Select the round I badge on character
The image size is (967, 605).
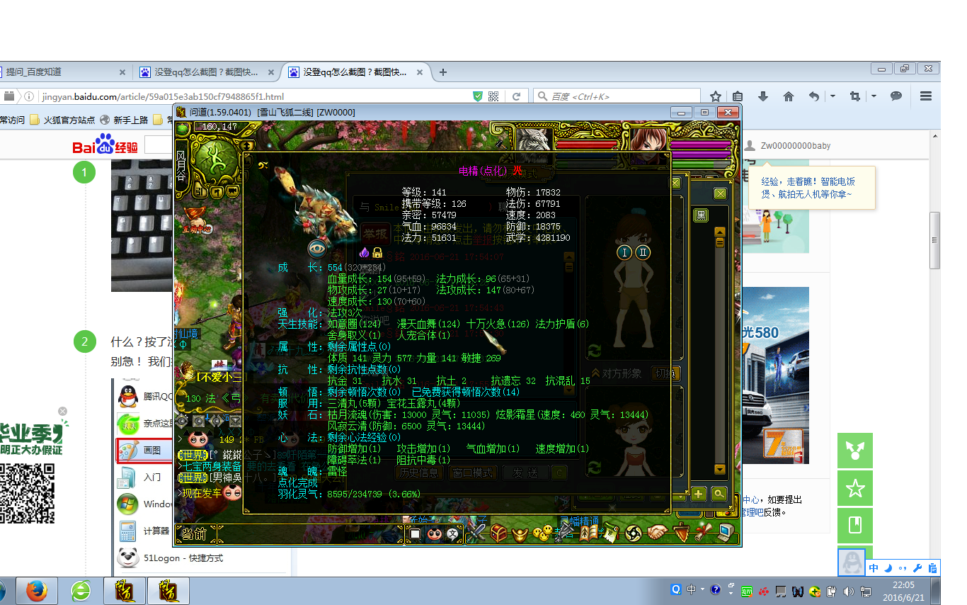[624, 252]
